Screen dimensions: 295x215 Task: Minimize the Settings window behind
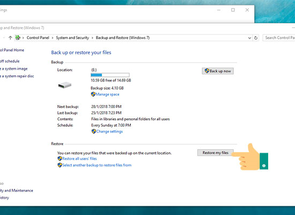[x=219, y=10]
